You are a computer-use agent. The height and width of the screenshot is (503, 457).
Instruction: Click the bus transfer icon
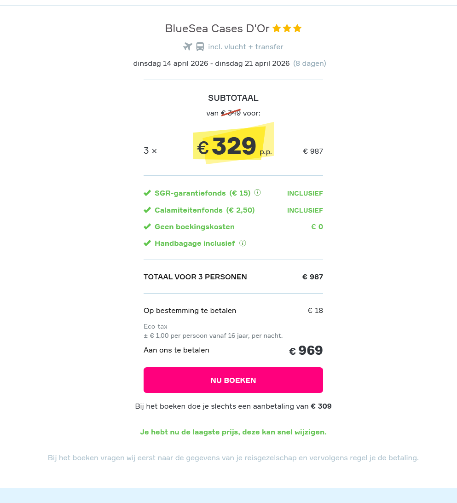200,46
